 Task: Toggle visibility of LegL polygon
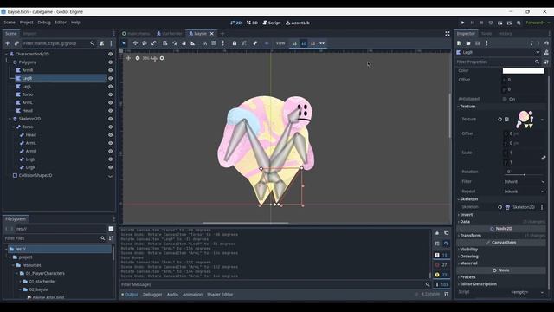coord(110,87)
